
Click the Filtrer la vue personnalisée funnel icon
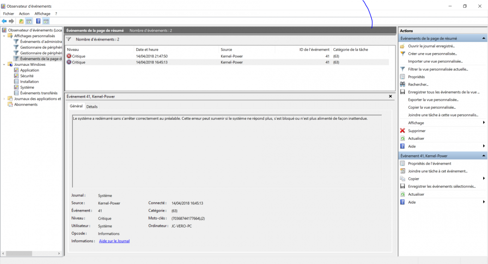(x=403, y=69)
